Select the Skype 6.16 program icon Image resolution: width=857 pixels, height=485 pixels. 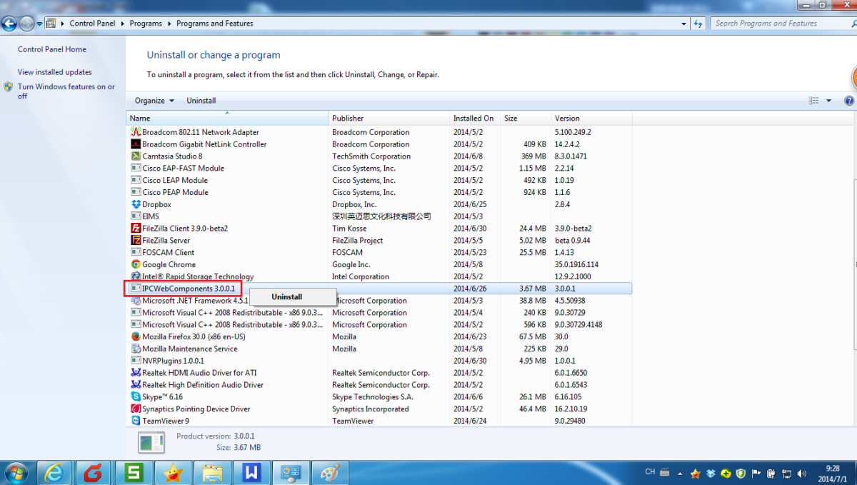[136, 397]
